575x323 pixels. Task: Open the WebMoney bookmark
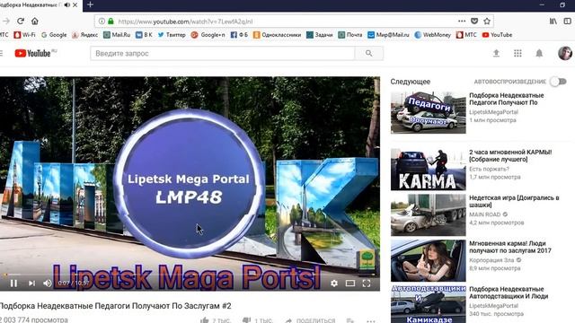(432, 35)
